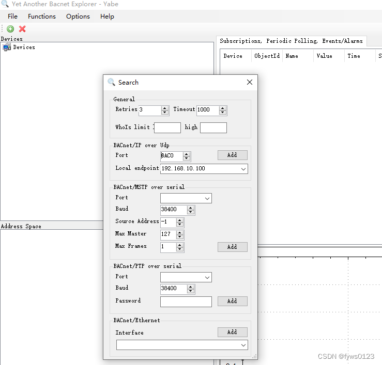Open the BACnet/MSTP Port dropdown
This screenshot has width=382, height=365.
click(x=207, y=198)
